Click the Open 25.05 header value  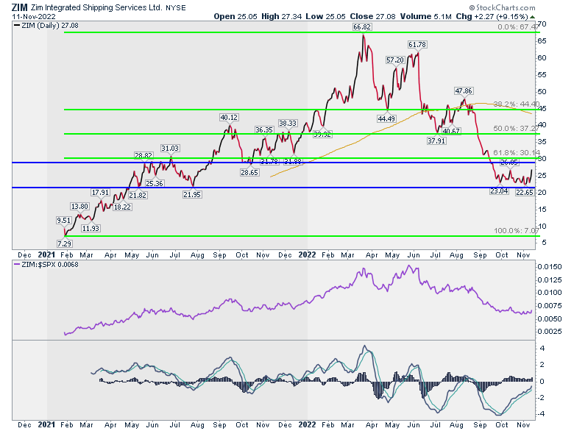tap(235, 16)
